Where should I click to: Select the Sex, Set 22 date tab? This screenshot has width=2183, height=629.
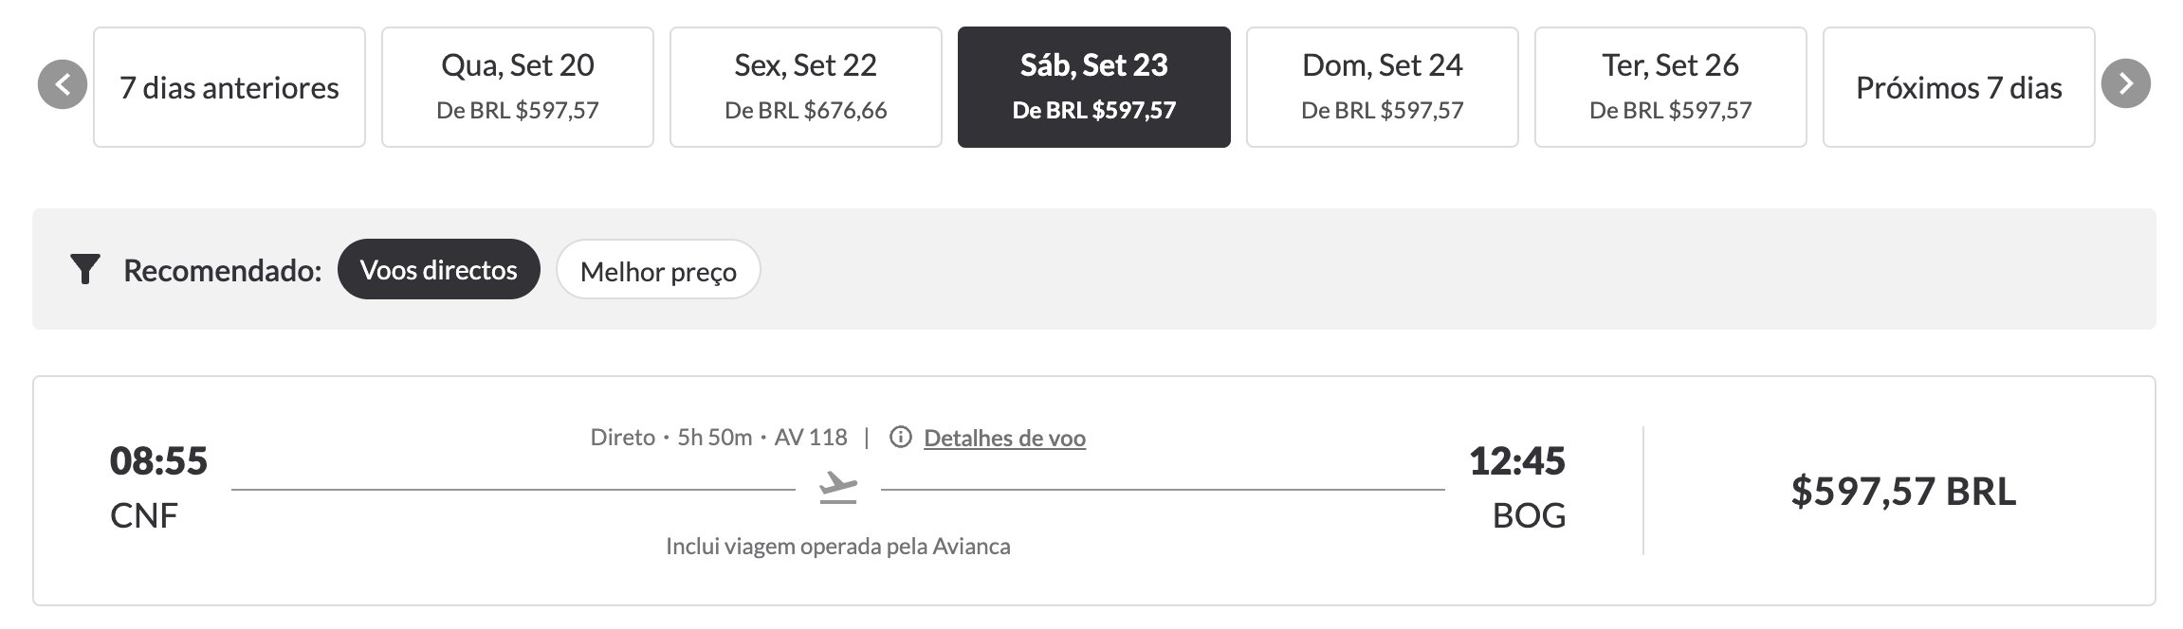point(806,87)
